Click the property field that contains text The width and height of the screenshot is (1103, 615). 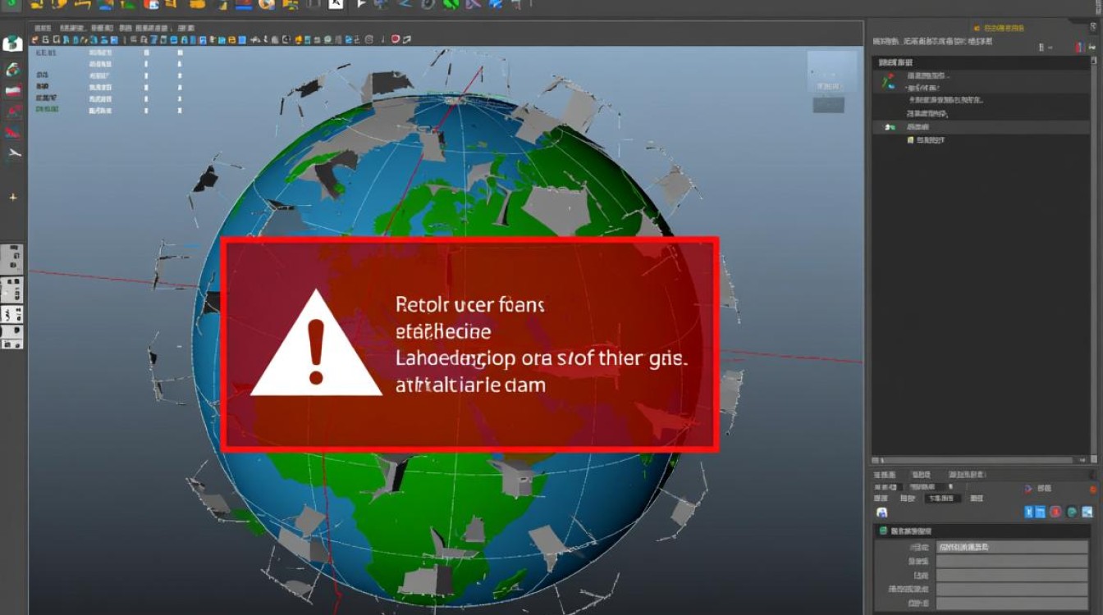(1012, 547)
